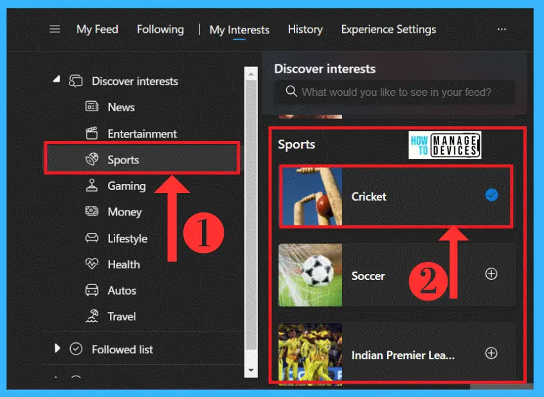This screenshot has width=544, height=397.
Task: Expand the Followed list section
Action: (57, 348)
